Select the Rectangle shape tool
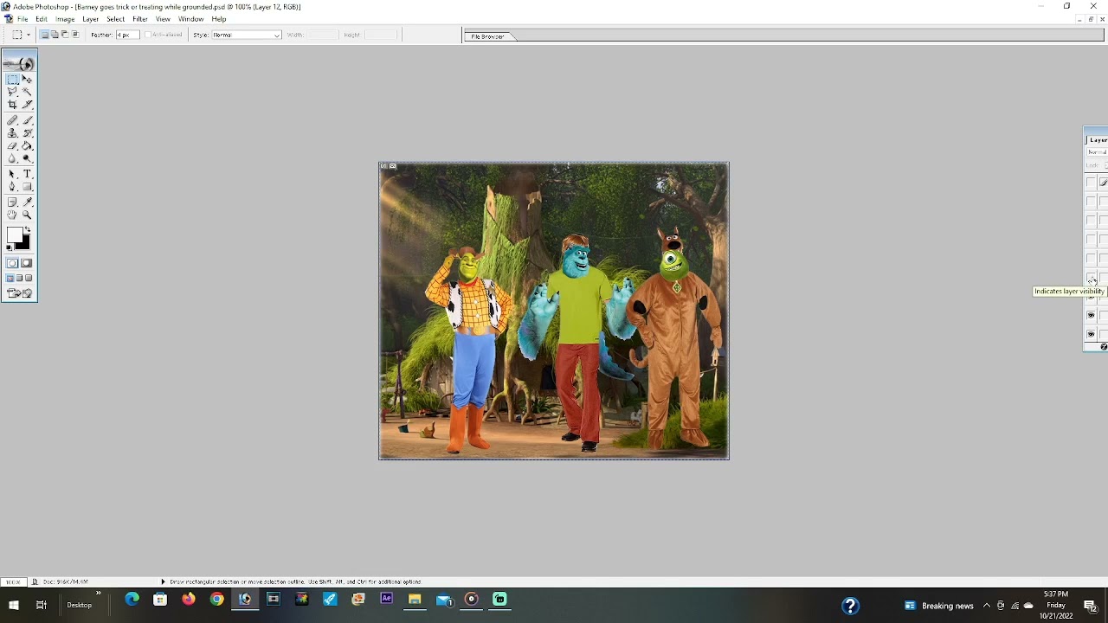This screenshot has width=1108, height=623. [x=27, y=186]
